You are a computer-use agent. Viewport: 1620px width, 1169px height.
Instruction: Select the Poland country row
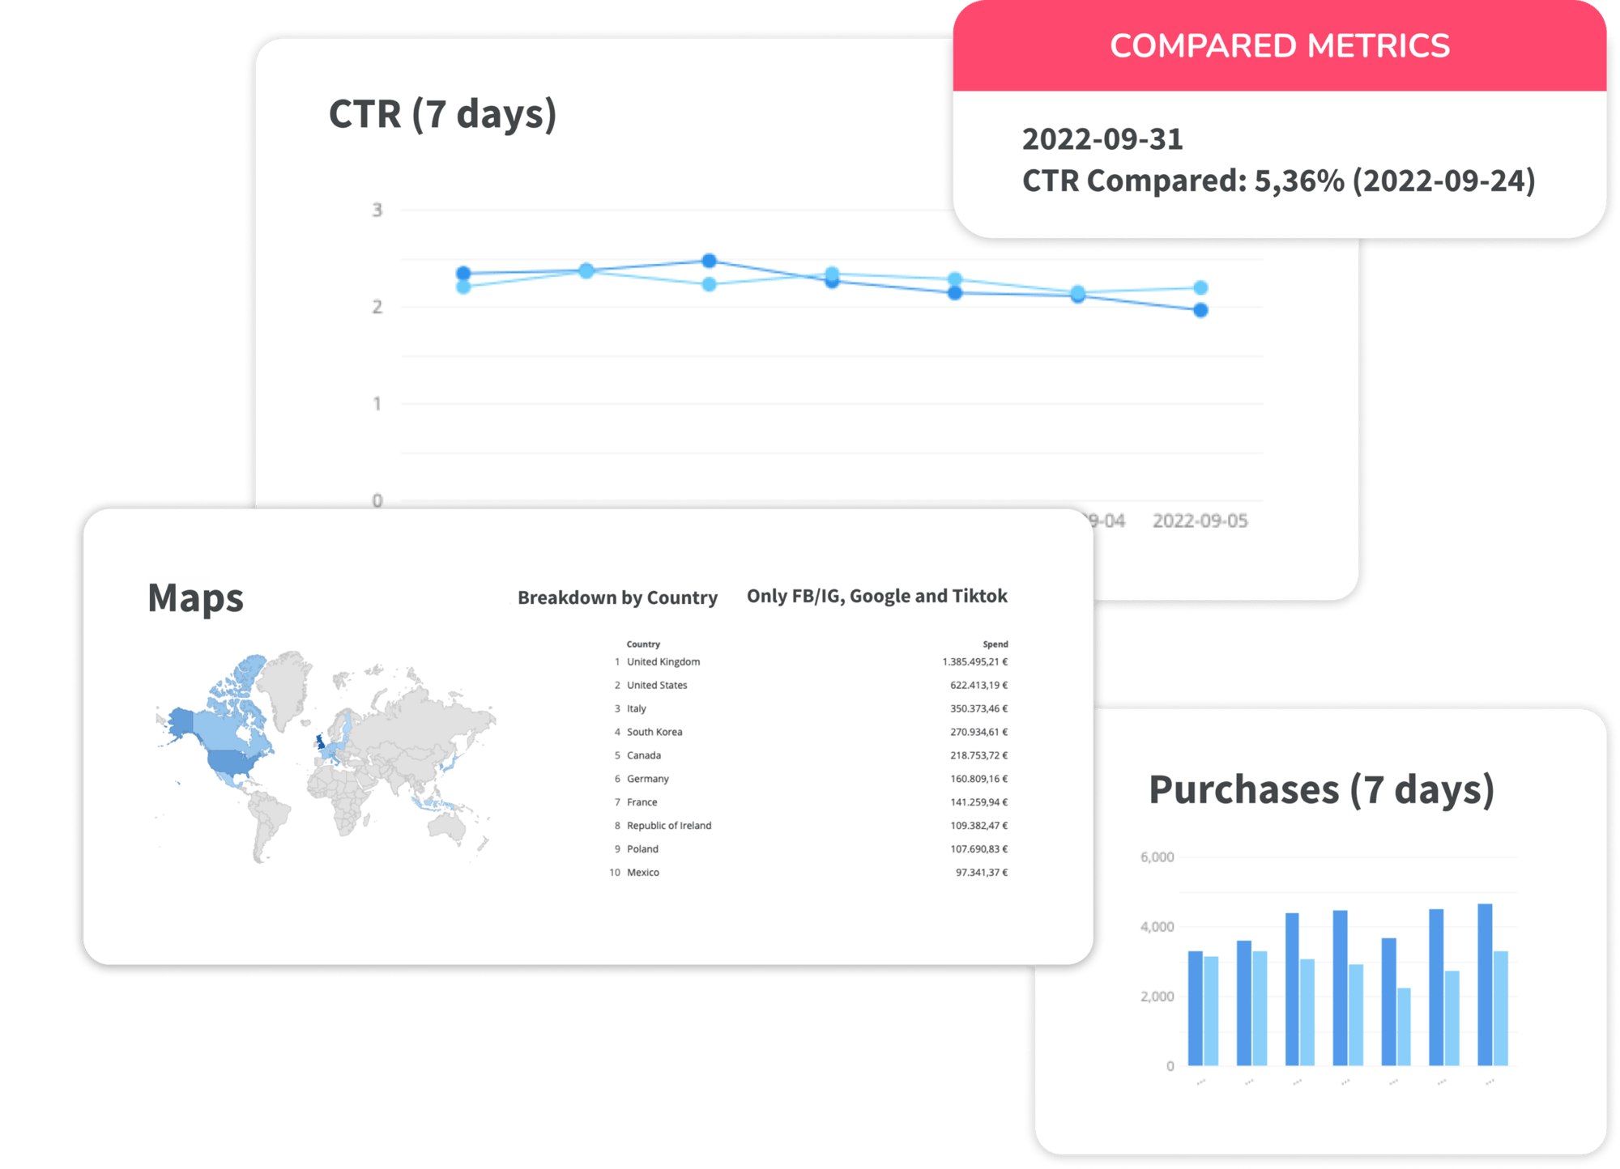(x=810, y=849)
